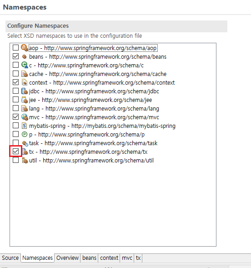This screenshot has height=268, width=251.
Task: Switch to the tx tab
Action: [x=138, y=258]
